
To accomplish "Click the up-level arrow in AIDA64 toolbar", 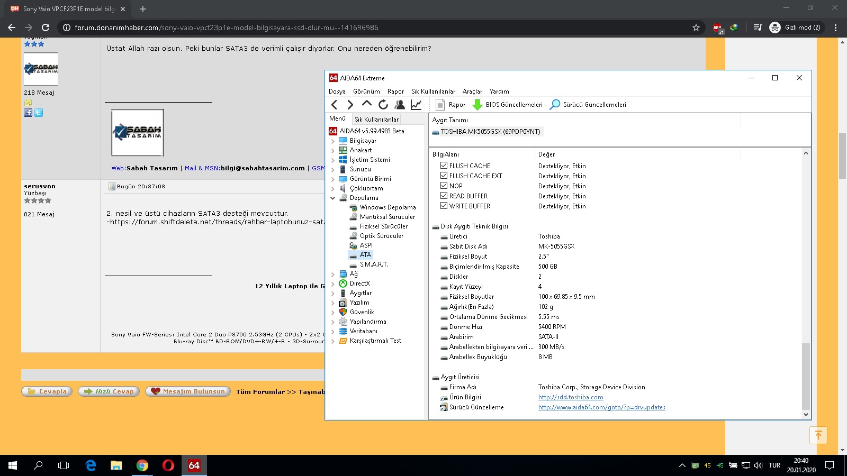I will click(x=367, y=104).
